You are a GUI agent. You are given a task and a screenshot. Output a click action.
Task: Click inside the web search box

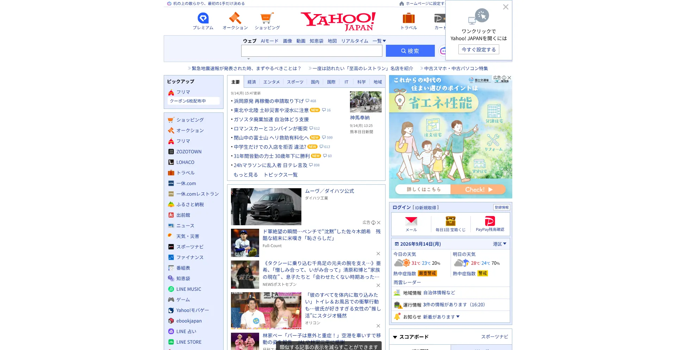pyautogui.click(x=312, y=51)
